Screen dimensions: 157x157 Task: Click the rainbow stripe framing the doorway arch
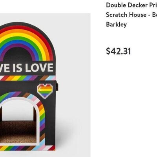pyautogui.click(x=42, y=115)
